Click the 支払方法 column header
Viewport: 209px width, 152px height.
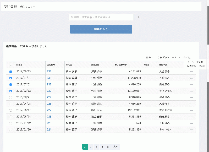[x=95, y=65]
